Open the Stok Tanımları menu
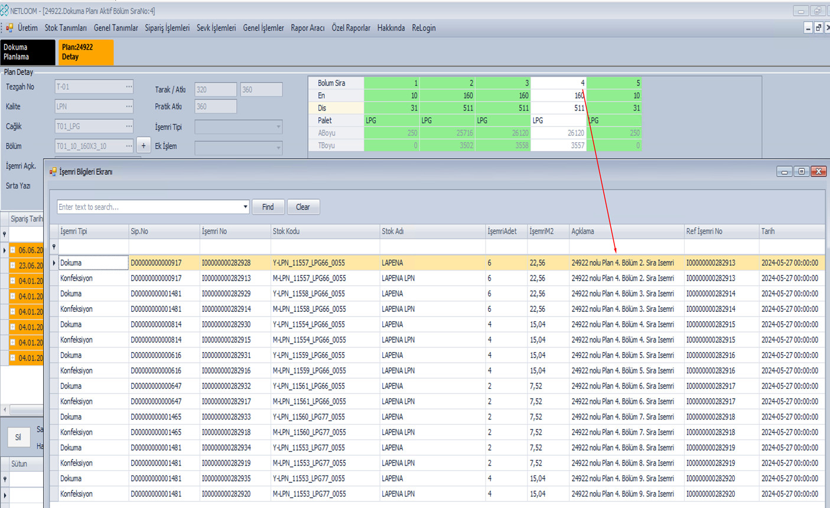The height and width of the screenshot is (508, 830). pos(66,28)
